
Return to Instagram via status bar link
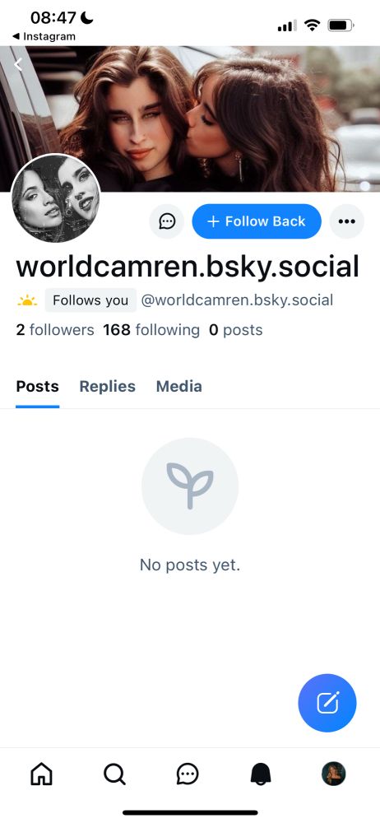pos(44,37)
